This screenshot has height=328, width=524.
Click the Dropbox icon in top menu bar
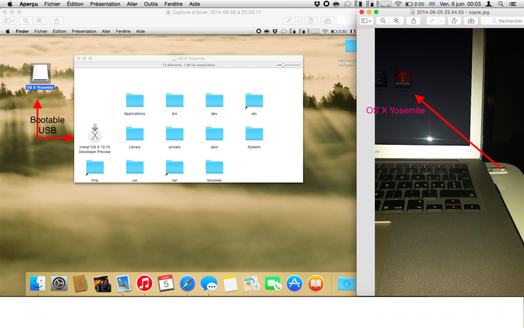(317, 4)
